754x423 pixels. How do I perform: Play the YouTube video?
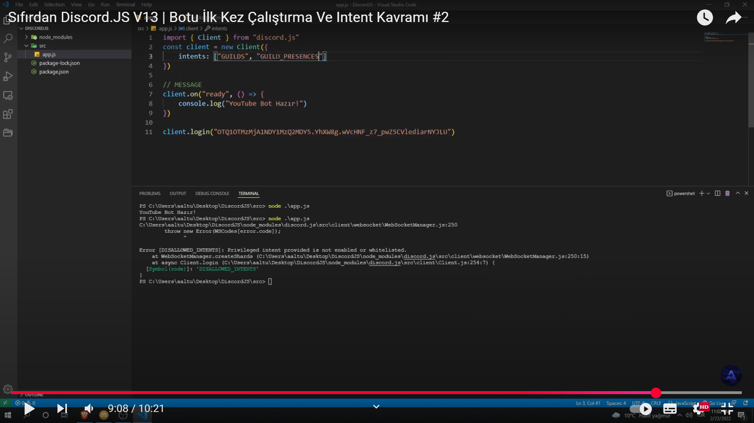click(29, 409)
